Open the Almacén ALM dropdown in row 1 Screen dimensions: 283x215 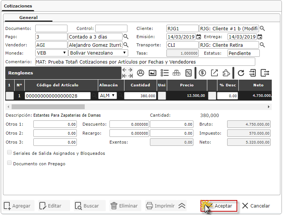108,96
